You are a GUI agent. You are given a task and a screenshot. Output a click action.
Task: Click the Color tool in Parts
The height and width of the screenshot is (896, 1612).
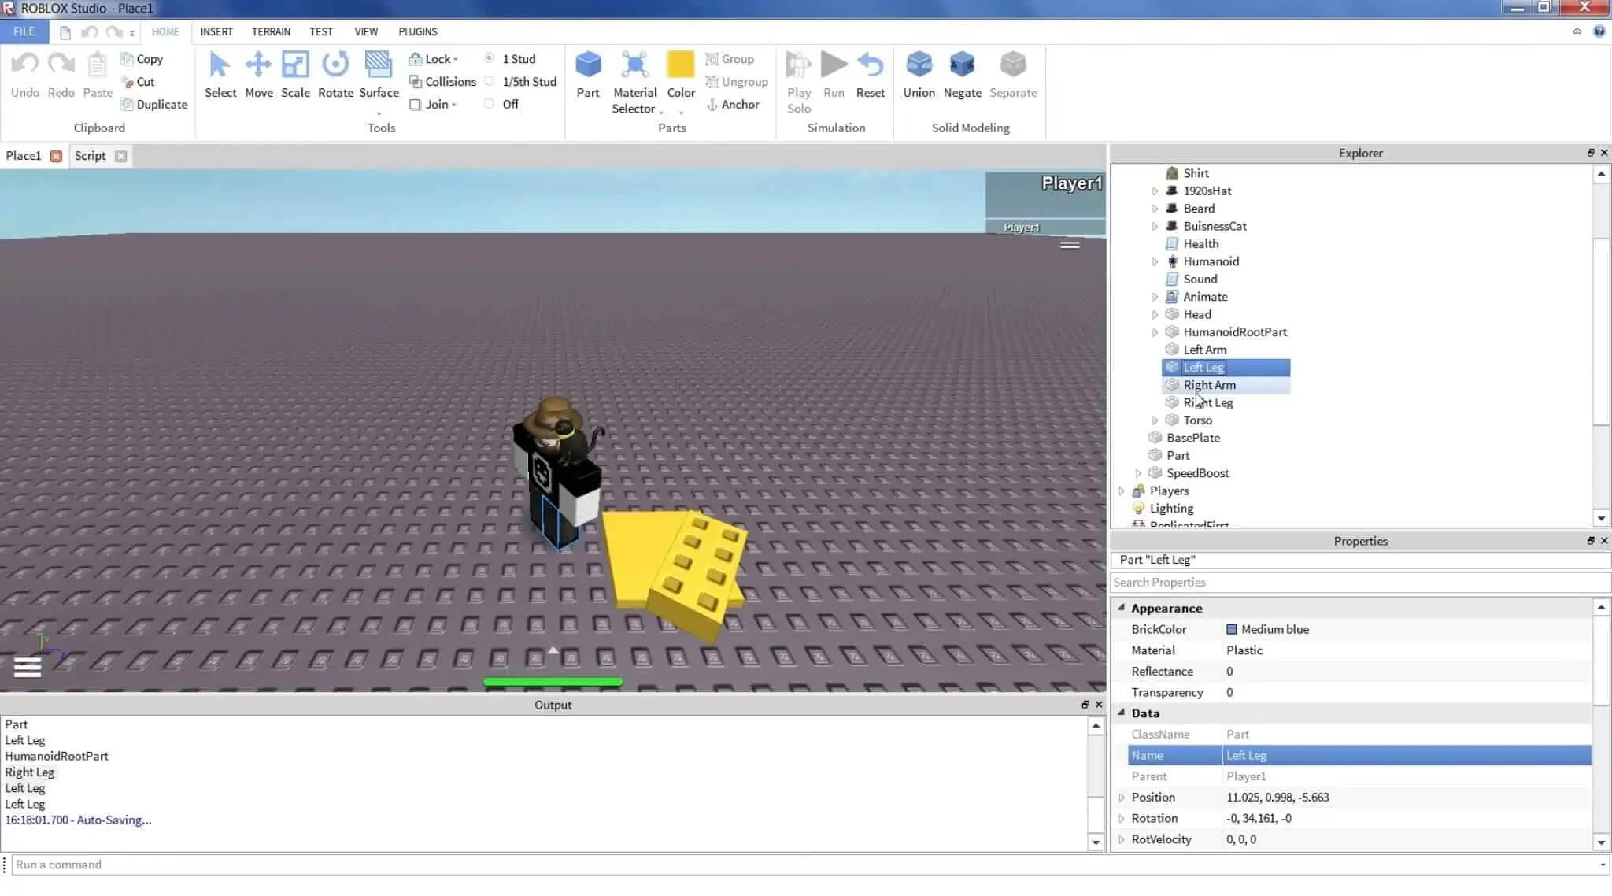pyautogui.click(x=680, y=72)
